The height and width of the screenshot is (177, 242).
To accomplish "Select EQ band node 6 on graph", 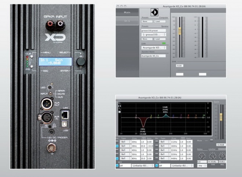I will (173, 117).
